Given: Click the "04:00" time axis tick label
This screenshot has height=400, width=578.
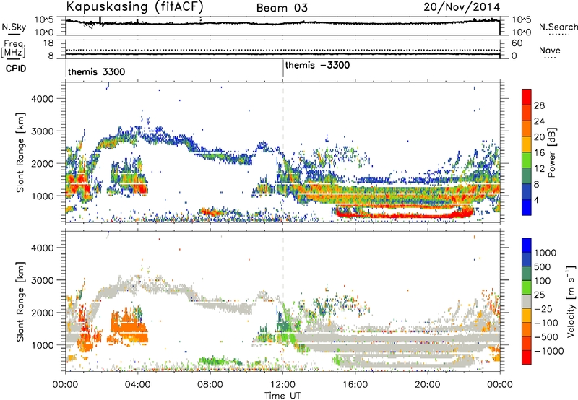Looking at the screenshot, I should coord(137,384).
